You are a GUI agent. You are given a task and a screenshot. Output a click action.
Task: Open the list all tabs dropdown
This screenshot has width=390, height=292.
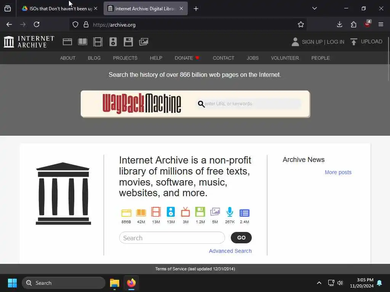(314, 8)
